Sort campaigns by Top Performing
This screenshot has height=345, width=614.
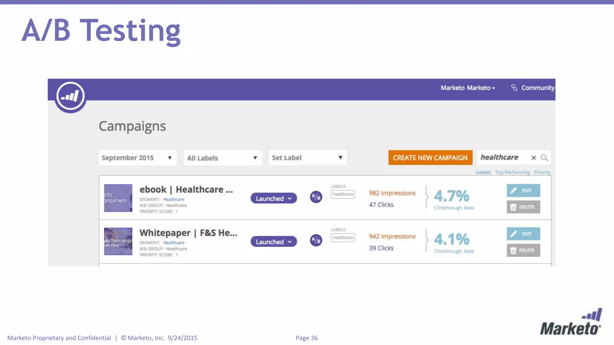click(x=512, y=172)
